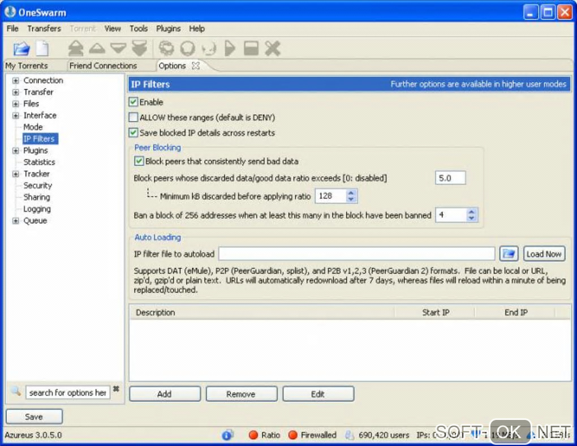Decrease minimum kB discarded spinner down arrow
Viewport: 577px width, 446px height.
tap(351, 199)
